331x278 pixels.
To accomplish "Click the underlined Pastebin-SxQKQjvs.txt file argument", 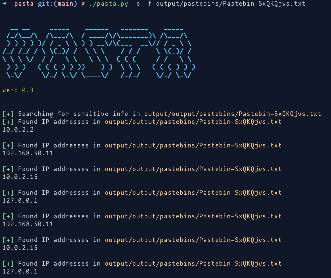I will pyautogui.click(x=232, y=4).
